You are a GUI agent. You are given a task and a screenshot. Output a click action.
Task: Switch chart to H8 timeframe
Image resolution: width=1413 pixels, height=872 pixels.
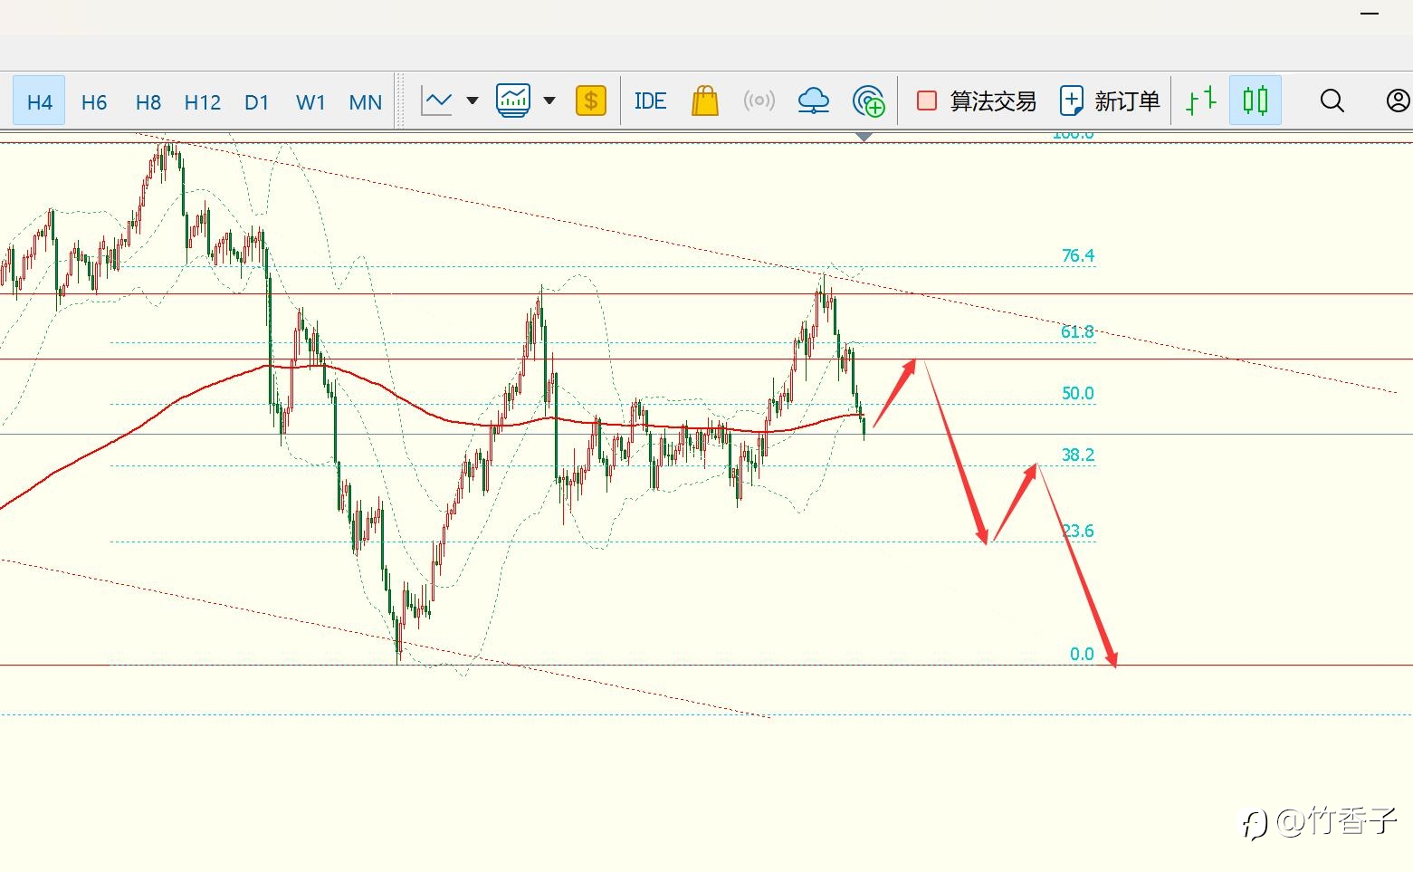(148, 101)
